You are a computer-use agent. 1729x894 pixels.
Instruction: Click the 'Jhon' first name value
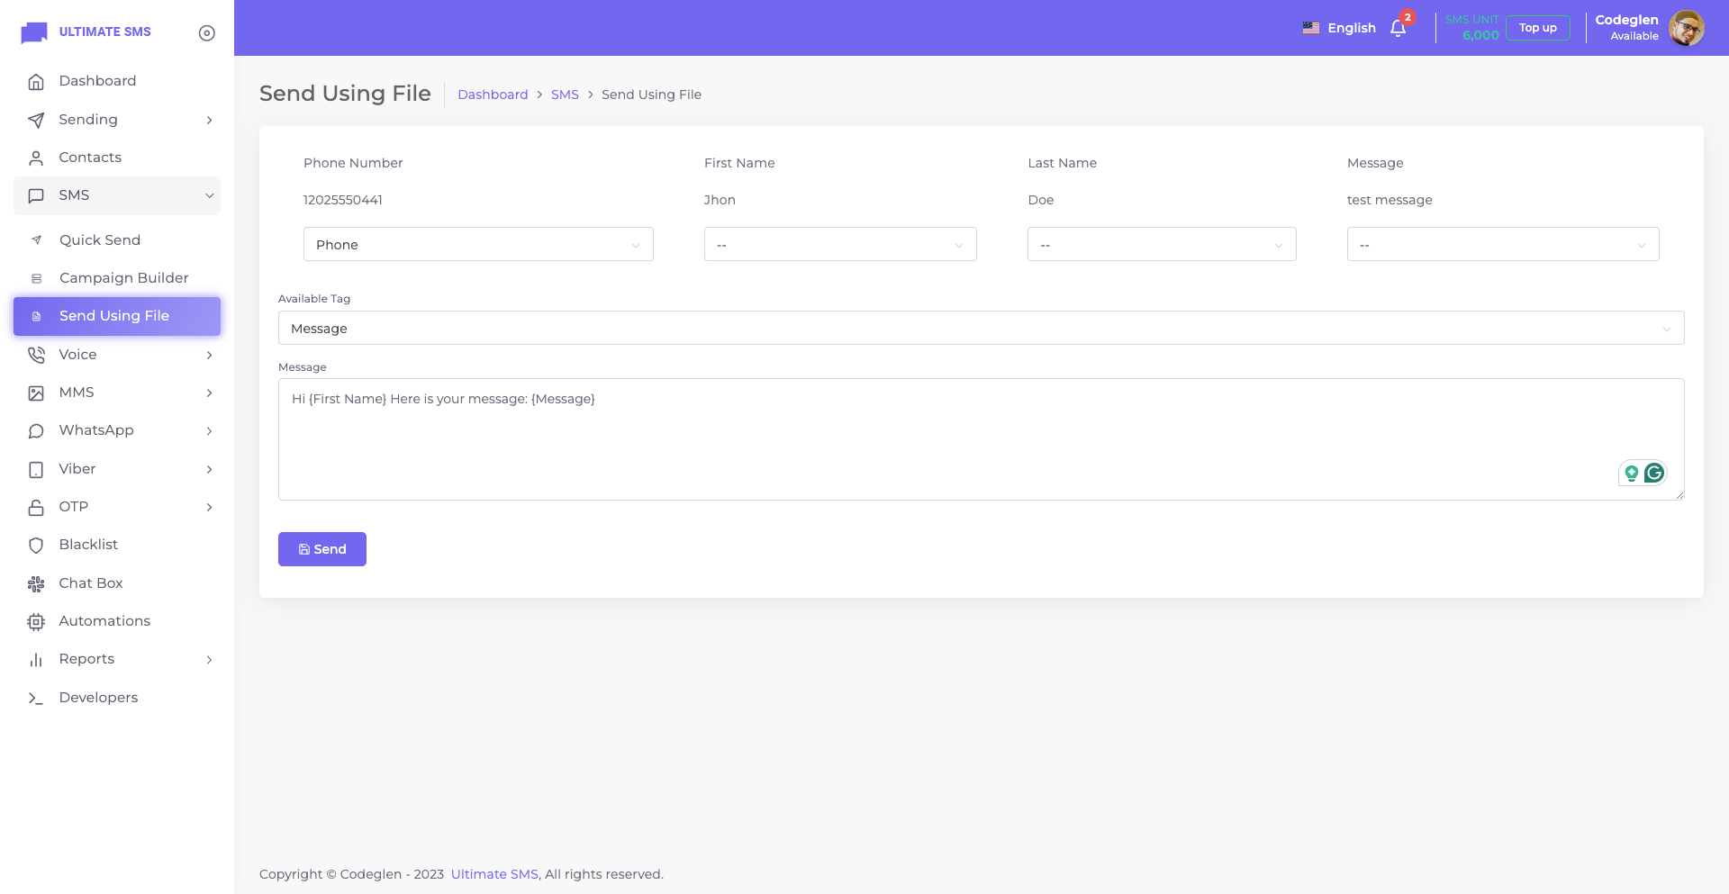coord(720,200)
